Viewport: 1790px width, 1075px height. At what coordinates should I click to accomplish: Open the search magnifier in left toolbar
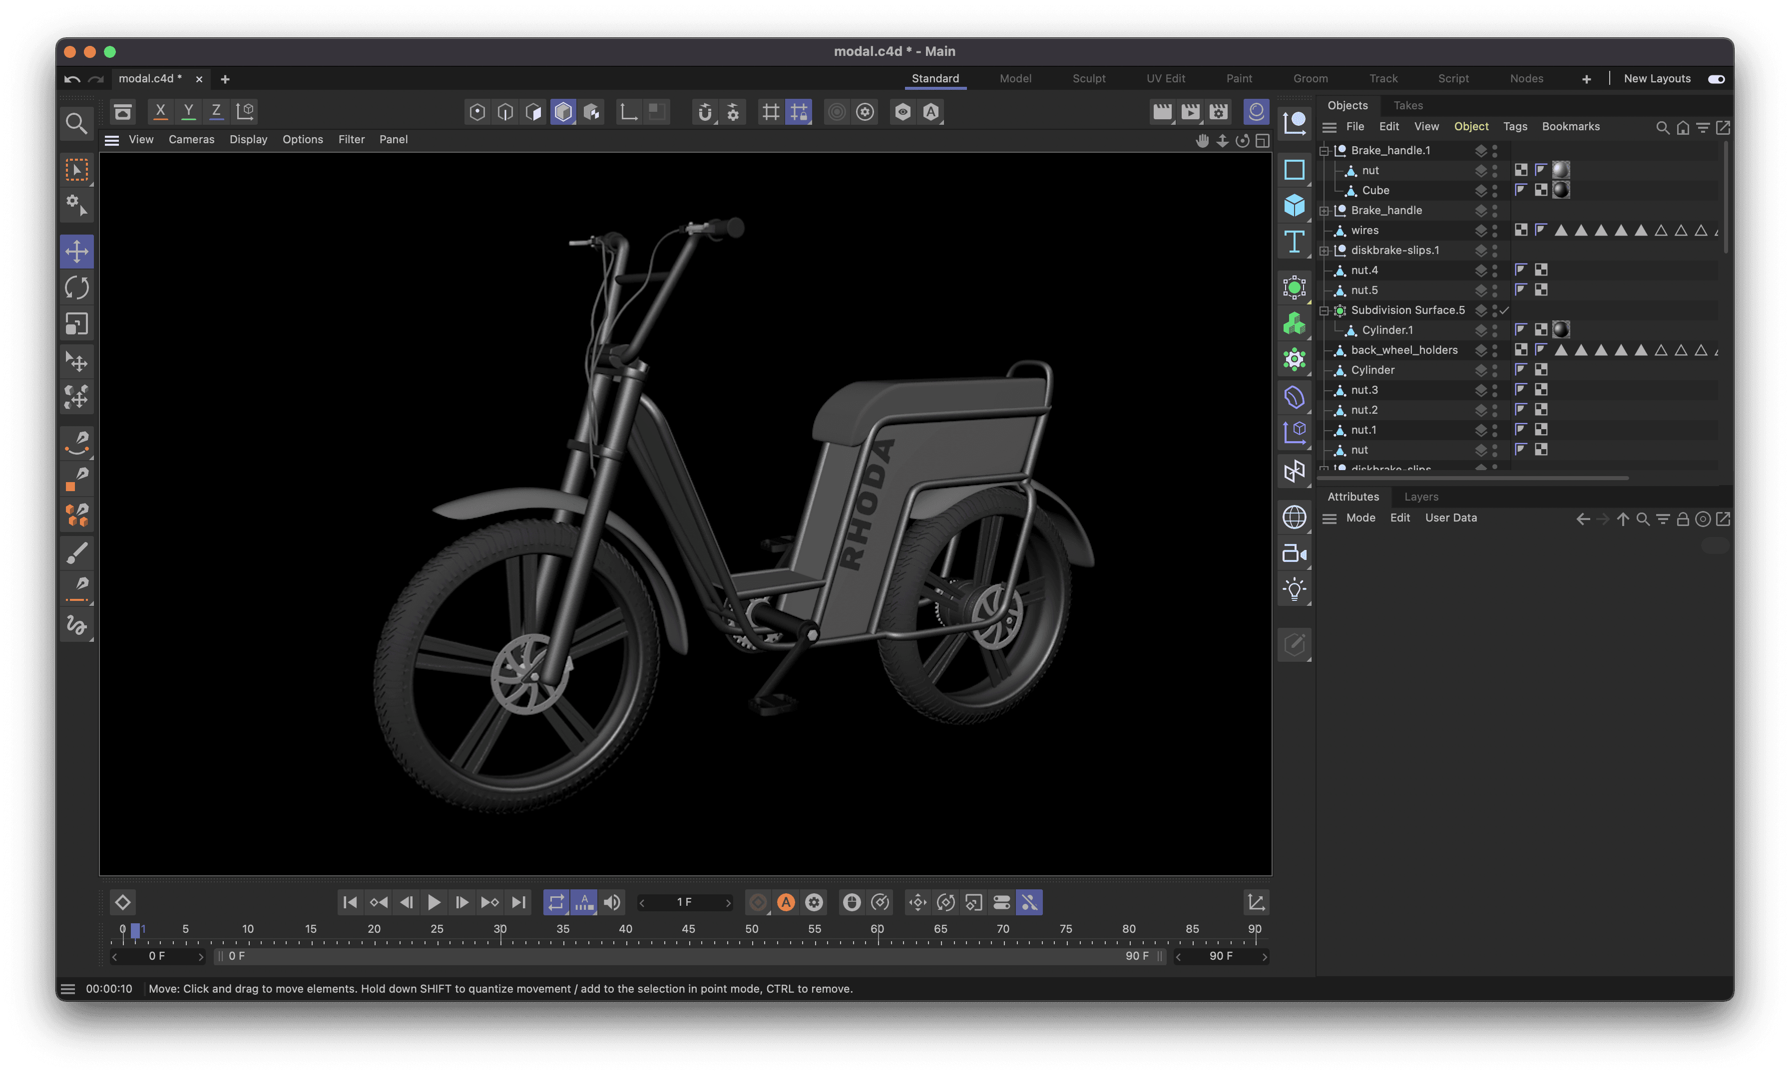tap(76, 123)
